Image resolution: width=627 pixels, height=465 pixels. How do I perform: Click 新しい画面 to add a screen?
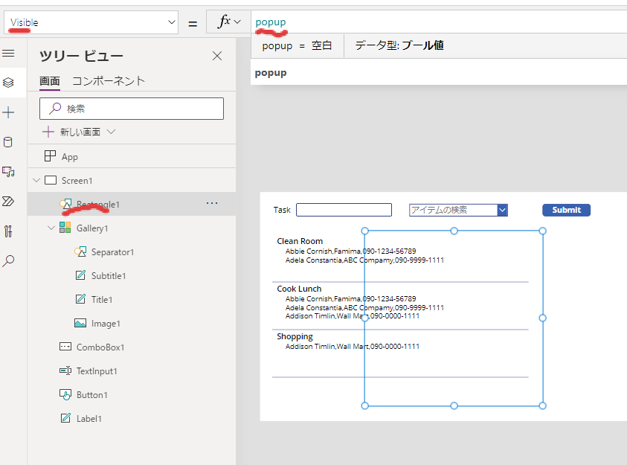click(x=80, y=132)
